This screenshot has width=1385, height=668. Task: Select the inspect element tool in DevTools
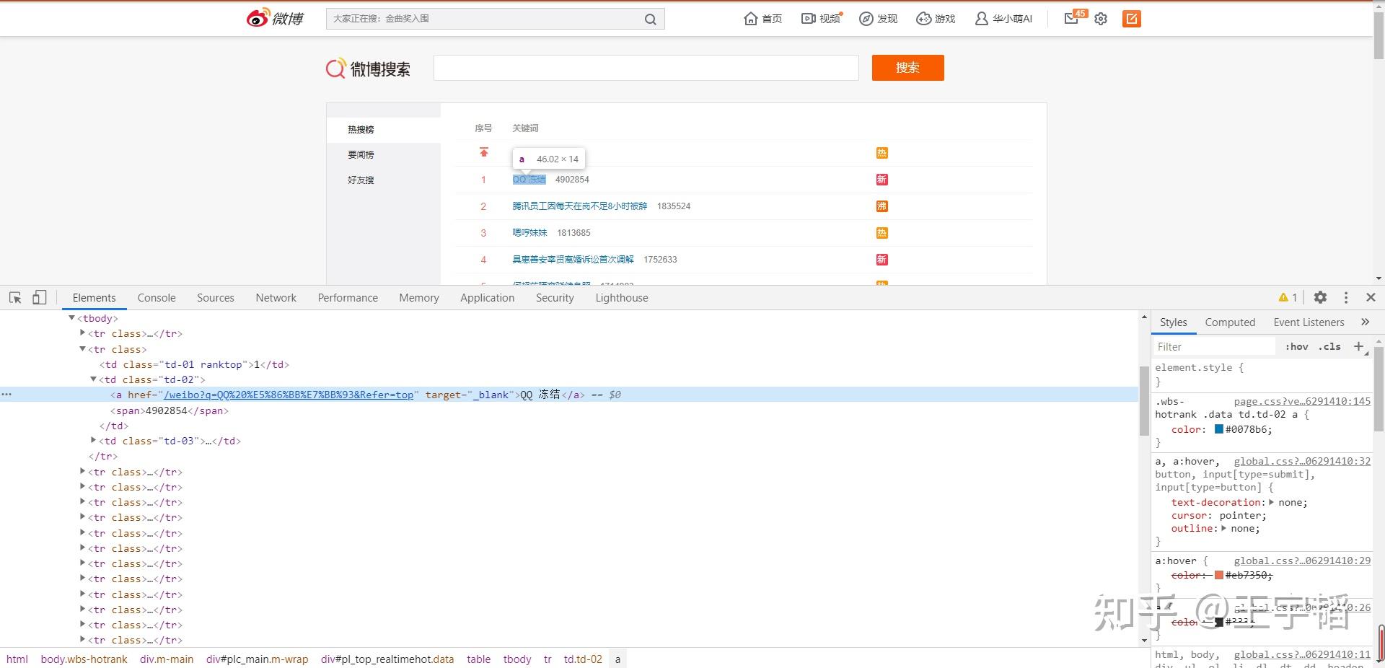15,297
